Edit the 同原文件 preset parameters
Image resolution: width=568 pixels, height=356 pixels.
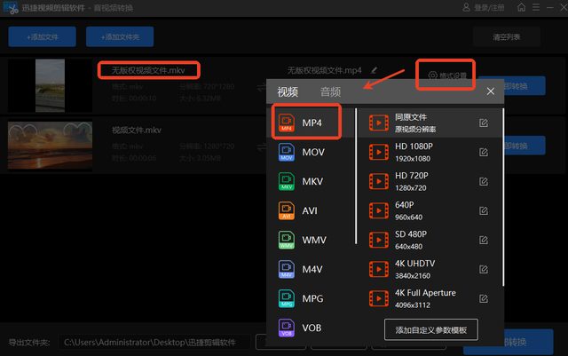483,123
